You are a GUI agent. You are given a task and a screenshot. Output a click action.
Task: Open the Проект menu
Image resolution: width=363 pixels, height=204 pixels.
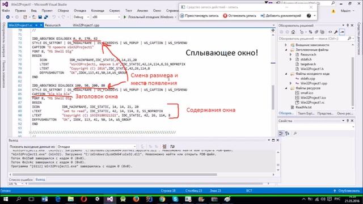pos(47,11)
